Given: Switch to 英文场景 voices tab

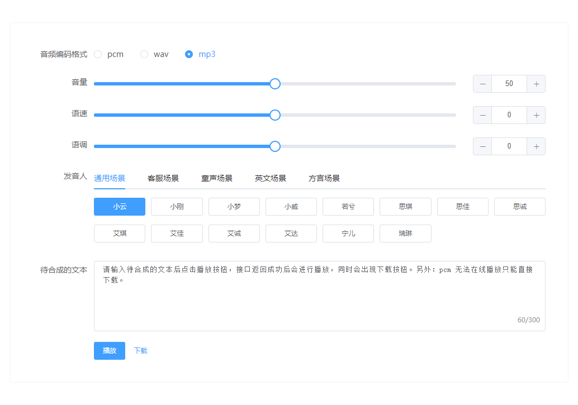Looking at the screenshot, I should click(x=271, y=179).
